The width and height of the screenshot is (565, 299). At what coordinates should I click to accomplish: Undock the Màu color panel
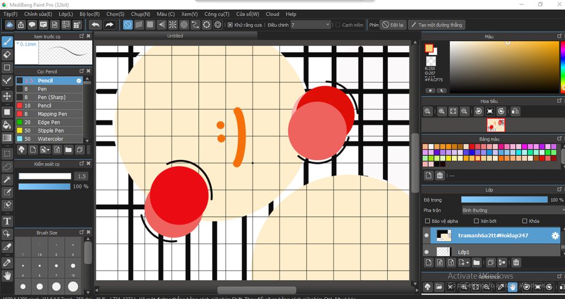(x=559, y=36)
